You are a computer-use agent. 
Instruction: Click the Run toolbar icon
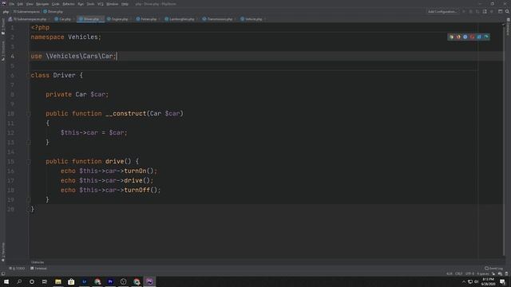pos(464,11)
